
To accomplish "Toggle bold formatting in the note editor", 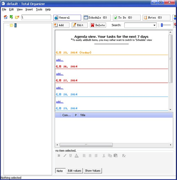I will click(x=59, y=156).
